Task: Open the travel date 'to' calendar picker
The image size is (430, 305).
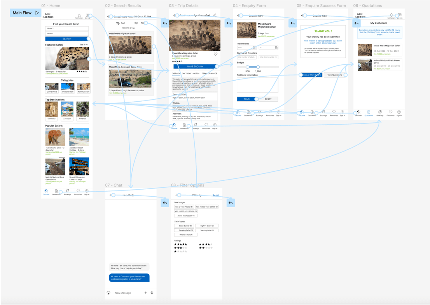Action: pos(276,48)
